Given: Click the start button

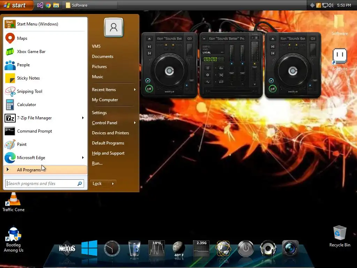Looking at the screenshot, I should point(16,5).
